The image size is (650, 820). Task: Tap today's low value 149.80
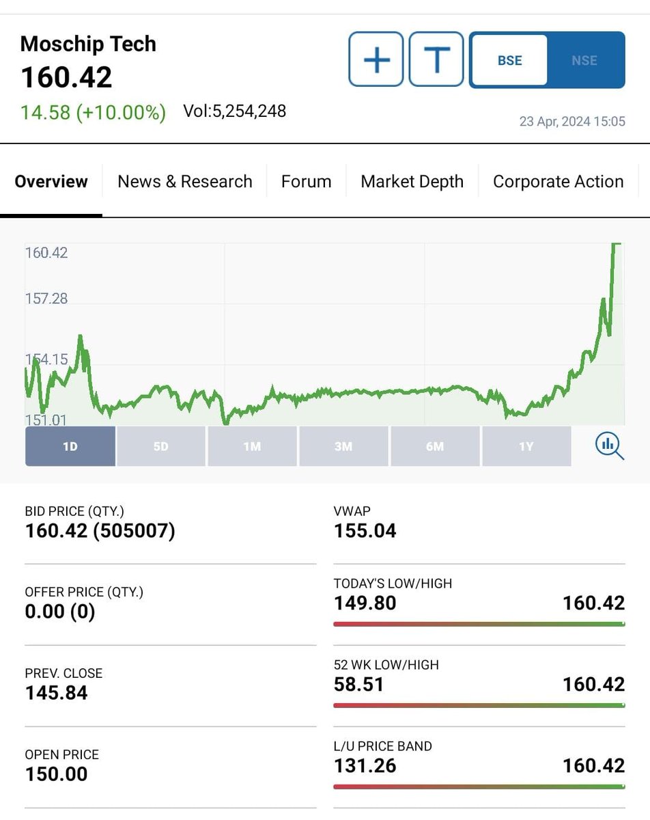[x=365, y=603]
